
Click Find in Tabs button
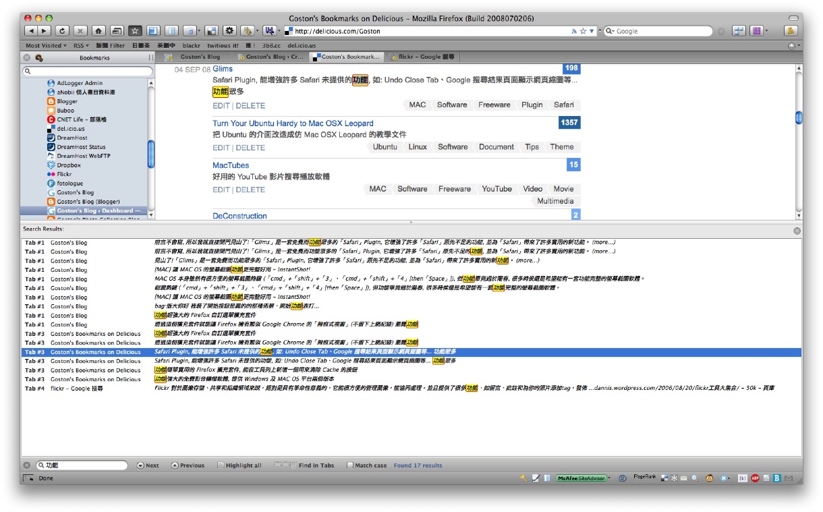click(x=304, y=465)
